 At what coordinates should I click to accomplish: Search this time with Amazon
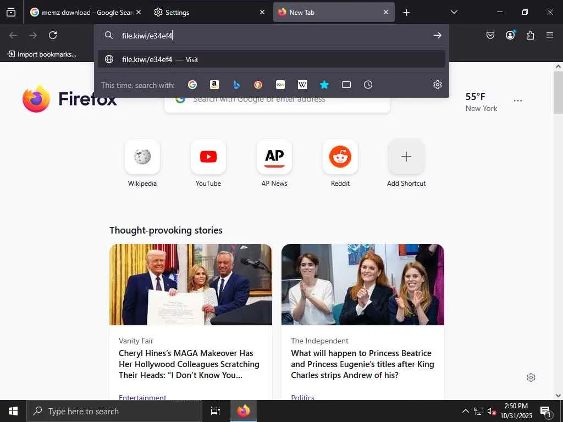pyautogui.click(x=214, y=85)
